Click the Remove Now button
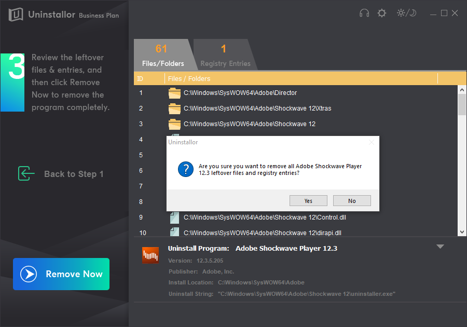467x327 pixels. coord(61,274)
